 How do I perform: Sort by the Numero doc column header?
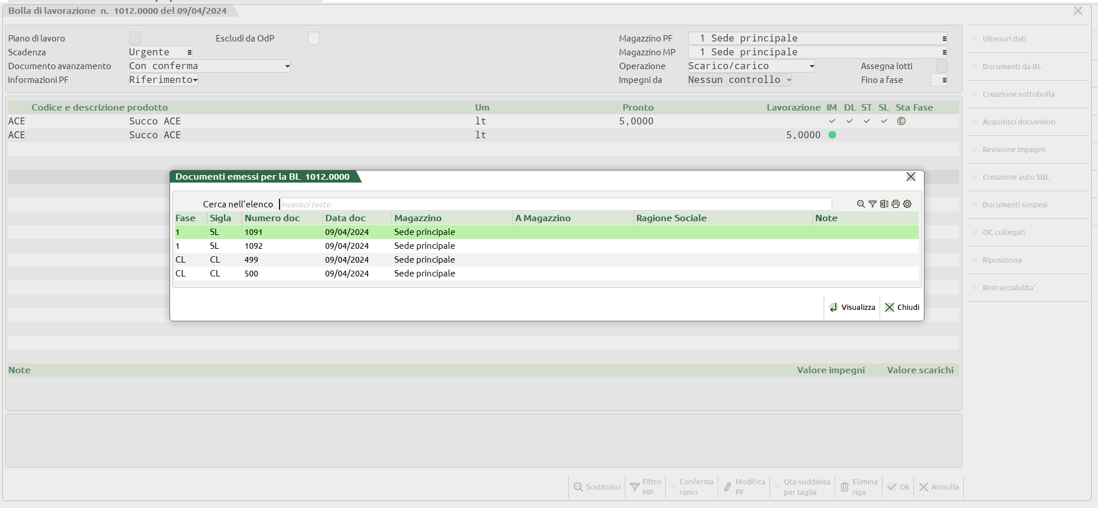(x=272, y=218)
